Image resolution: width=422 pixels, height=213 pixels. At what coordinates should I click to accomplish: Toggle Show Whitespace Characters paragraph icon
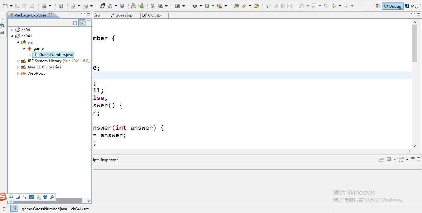[x=290, y=6]
